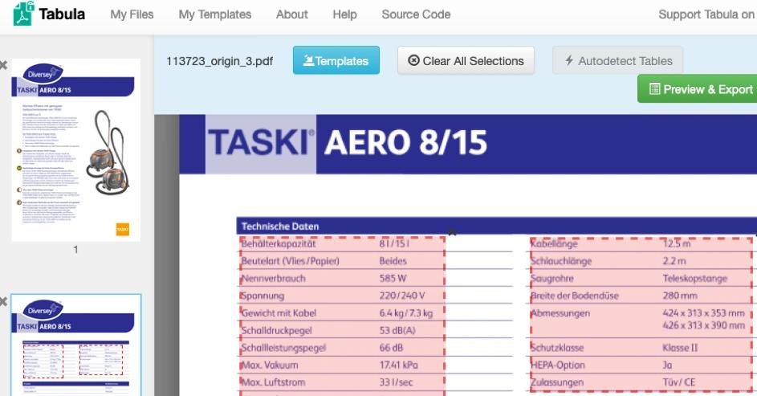
Task: Click the 'Technische Daten' table header
Action: point(280,226)
